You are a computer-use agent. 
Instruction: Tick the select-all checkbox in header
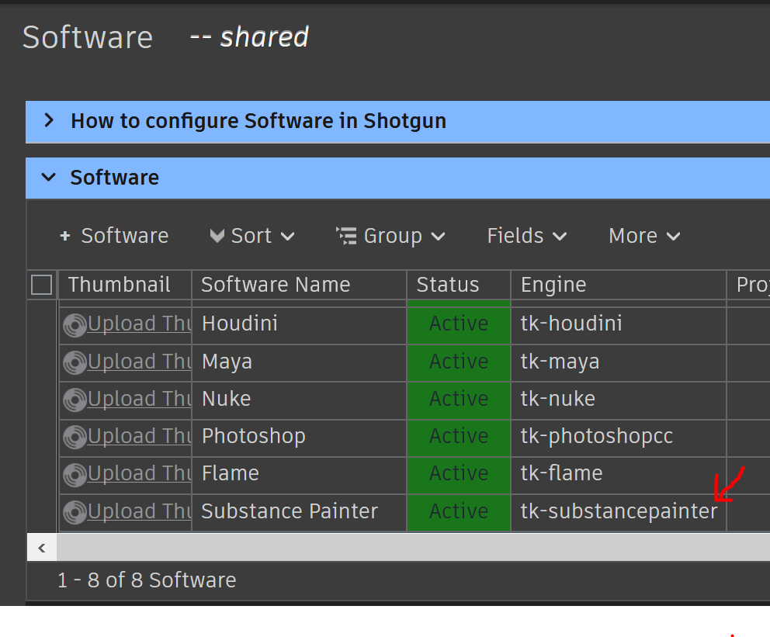coord(42,285)
